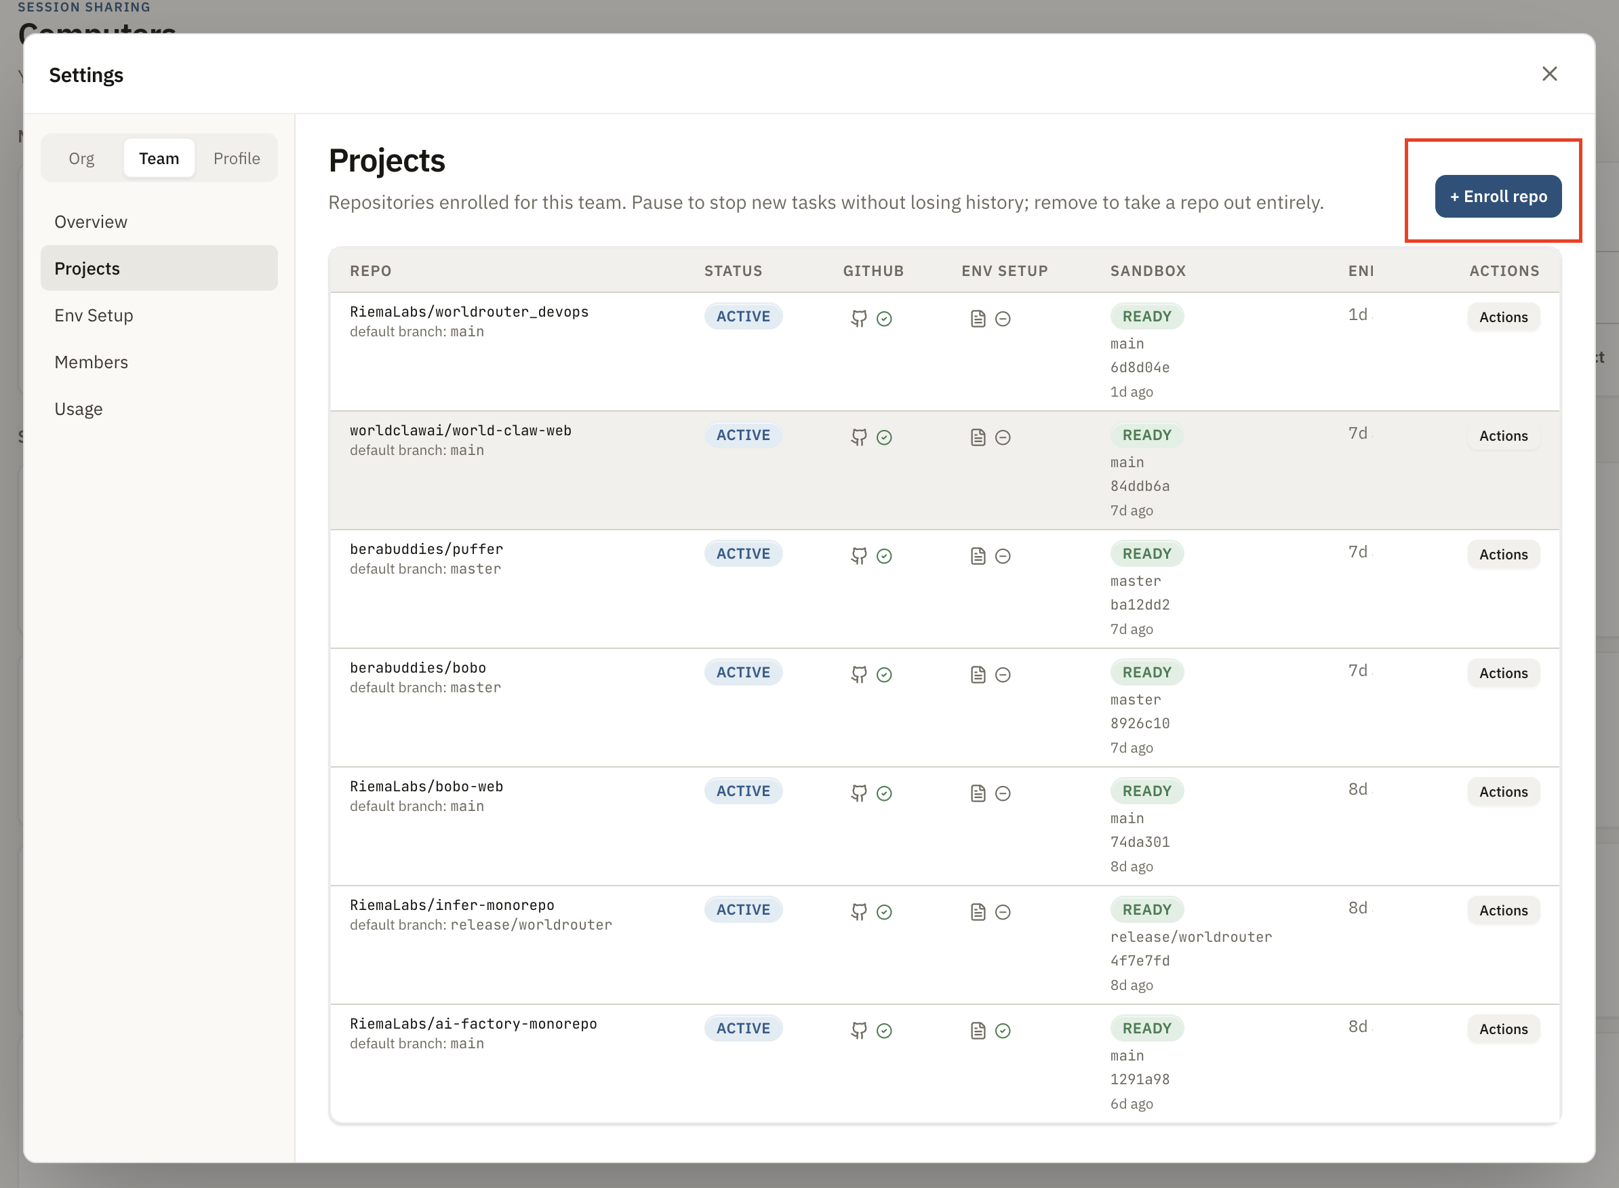Click the env setup minus-circle icon for RiemaLabs/bobo-web
Image resolution: width=1619 pixels, height=1188 pixels.
[x=1003, y=793]
